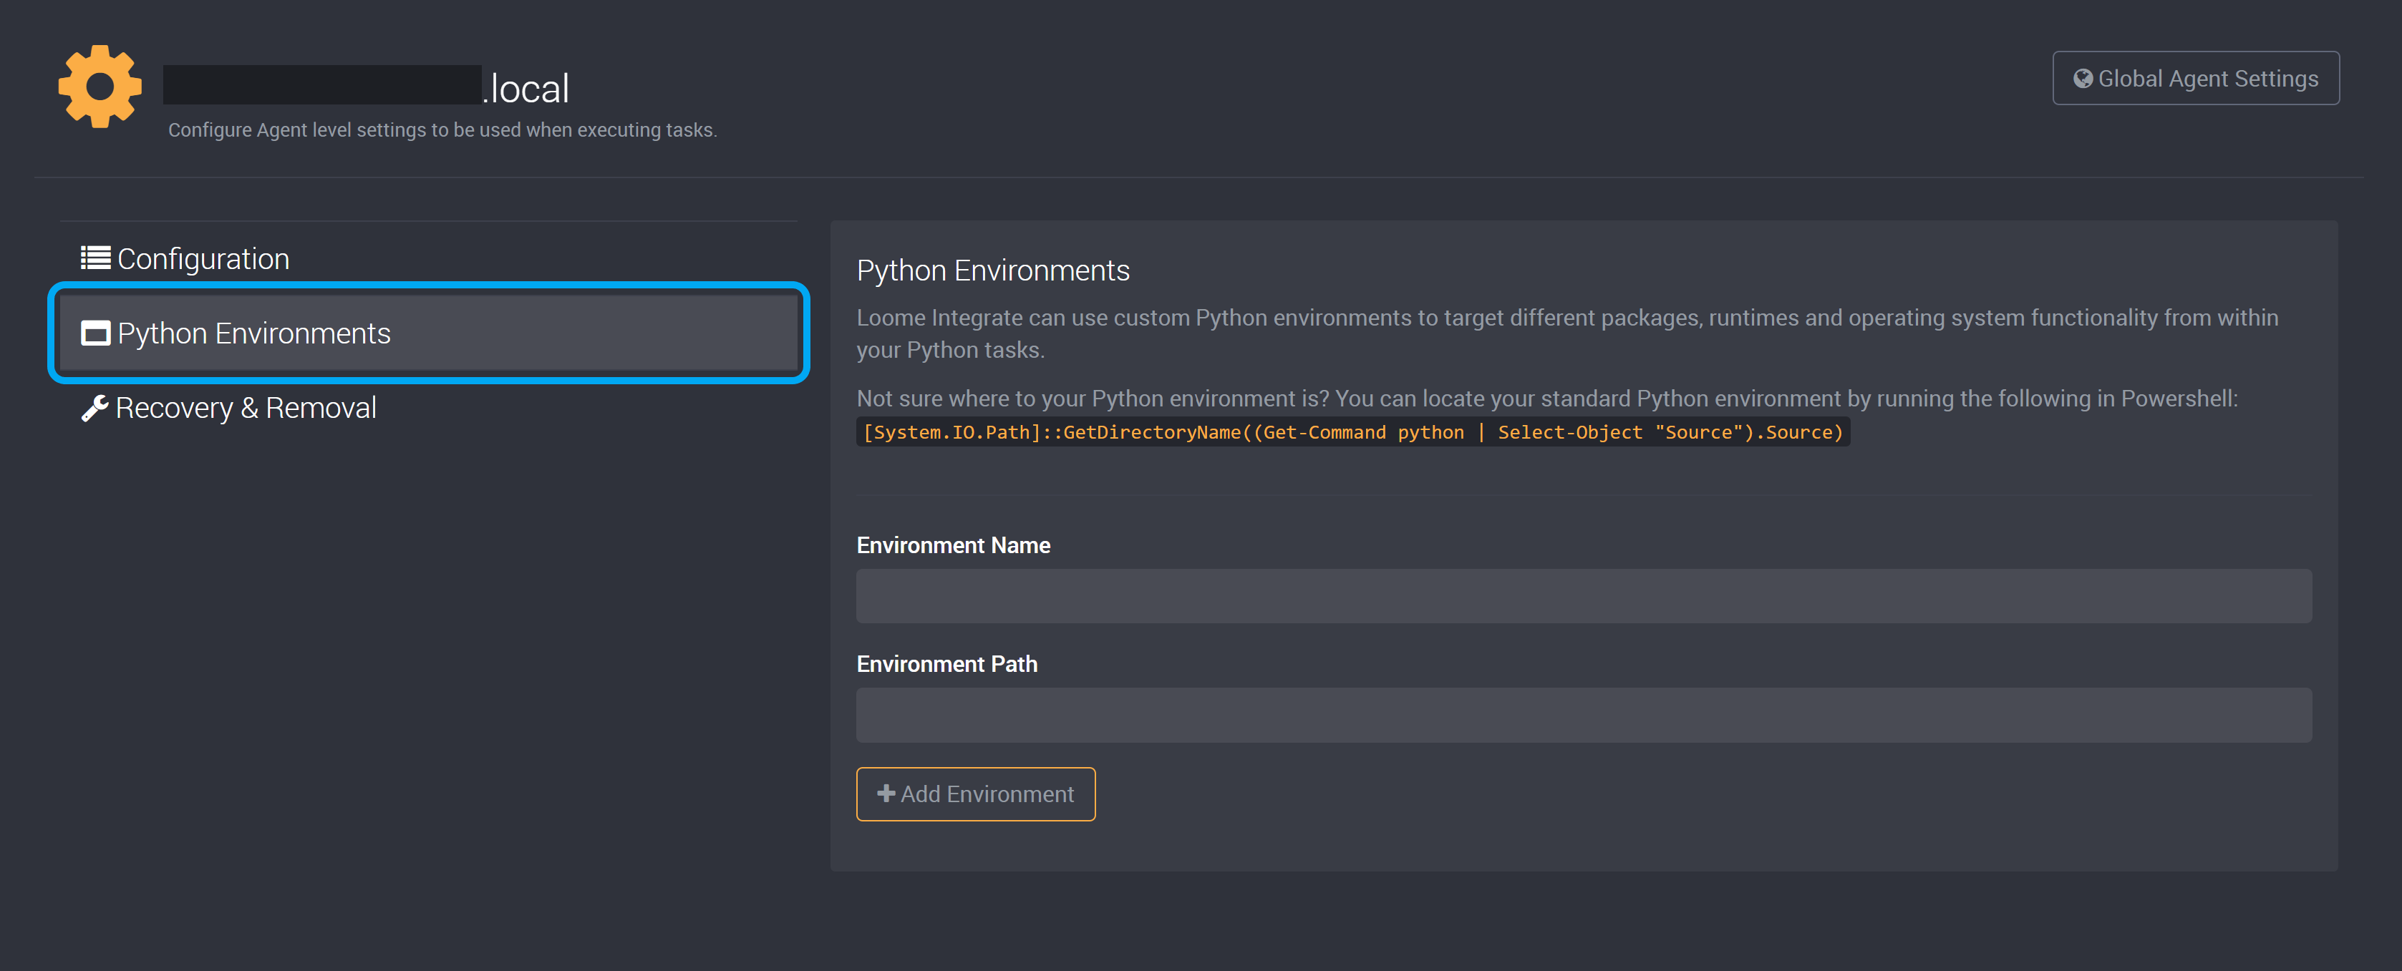The image size is (2402, 971).
Task: Click the Python Environments panel heading
Action: [993, 270]
